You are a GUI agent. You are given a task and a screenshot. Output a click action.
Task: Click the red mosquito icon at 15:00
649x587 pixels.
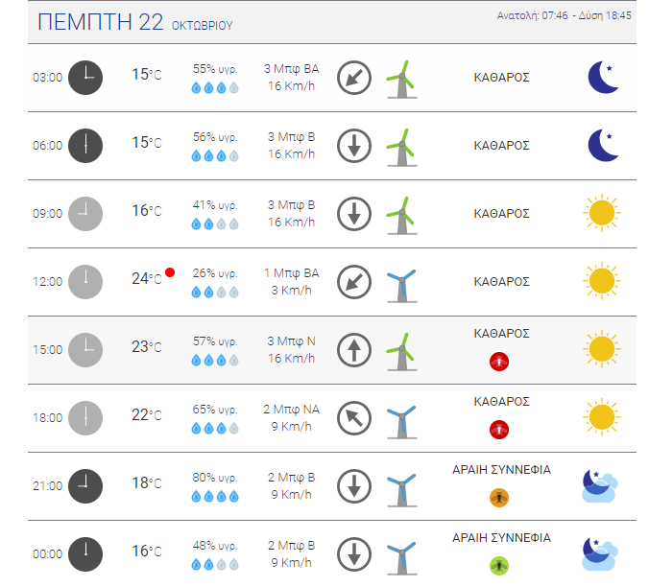click(499, 362)
